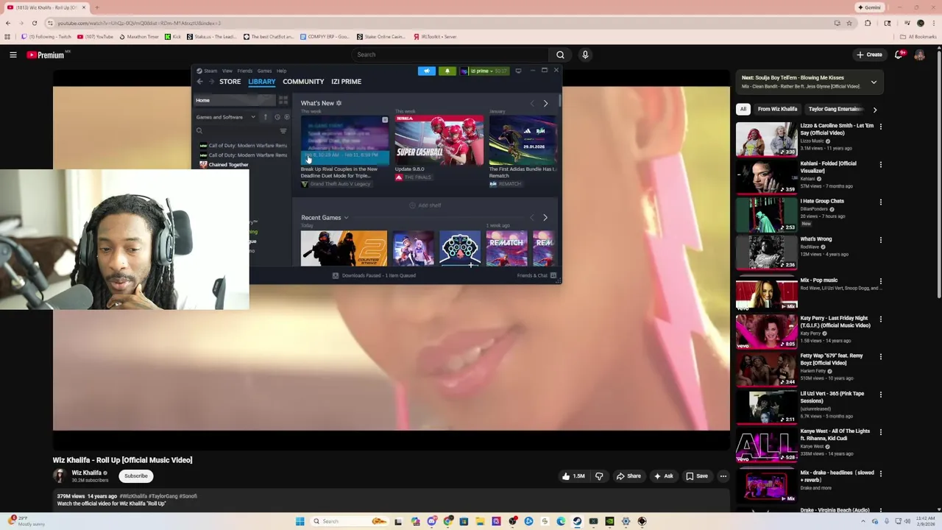Click the Steam library search magnifier
Viewport: 942px width, 530px height.
point(199,131)
